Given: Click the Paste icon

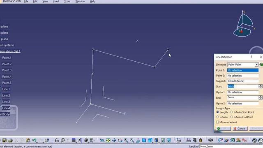Looking at the screenshot, I should click(x=28, y=140).
